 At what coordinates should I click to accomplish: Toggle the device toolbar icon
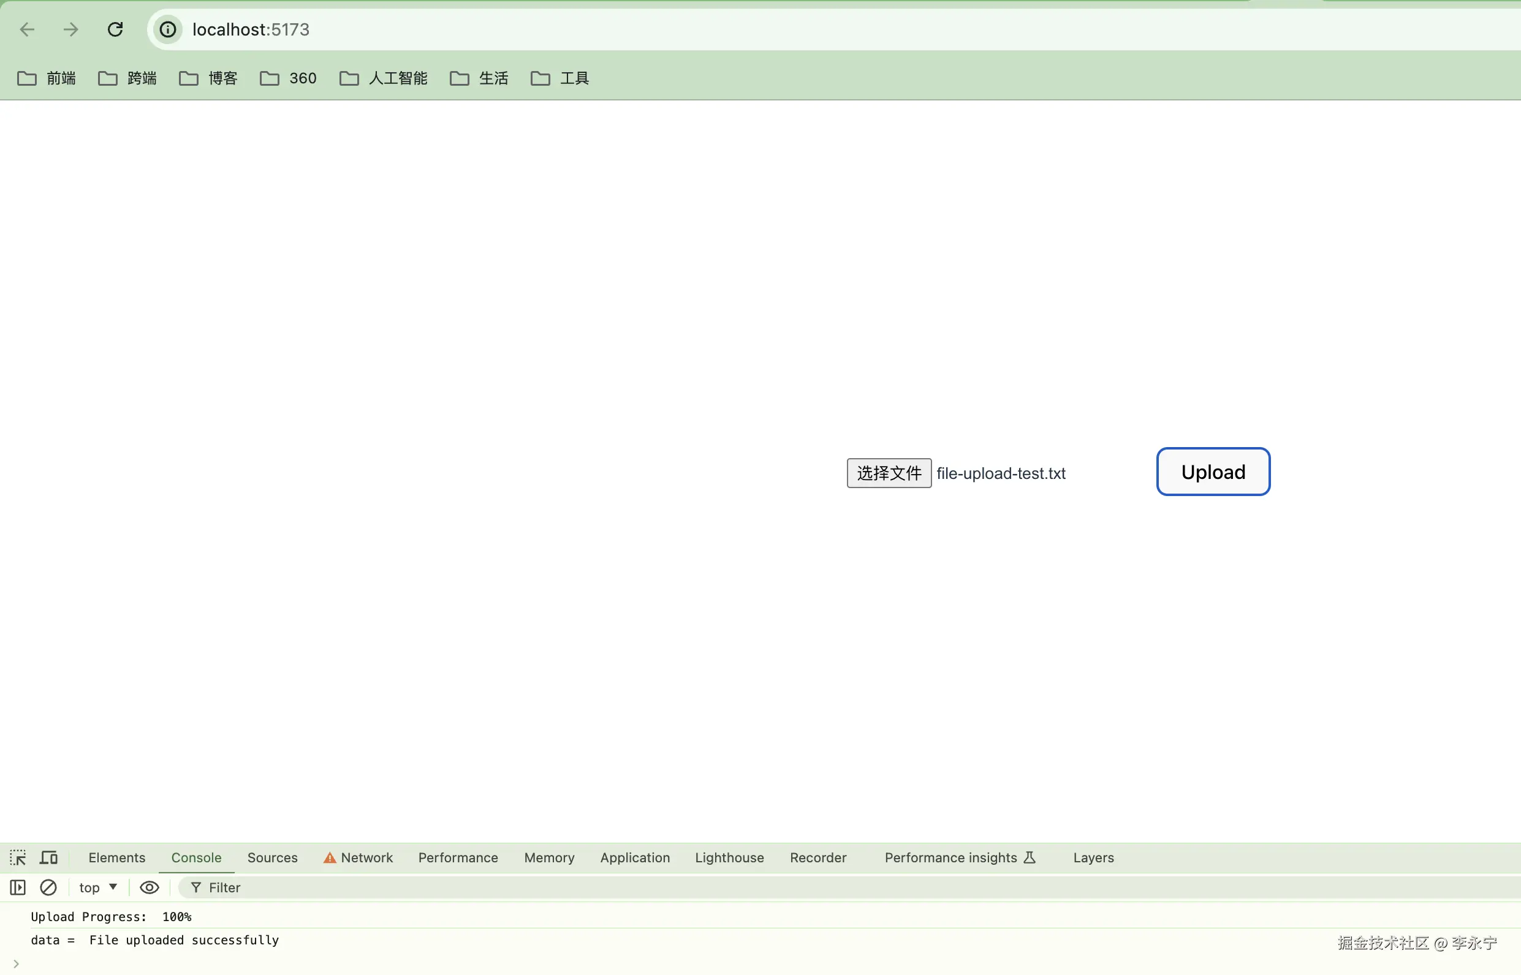tap(49, 858)
